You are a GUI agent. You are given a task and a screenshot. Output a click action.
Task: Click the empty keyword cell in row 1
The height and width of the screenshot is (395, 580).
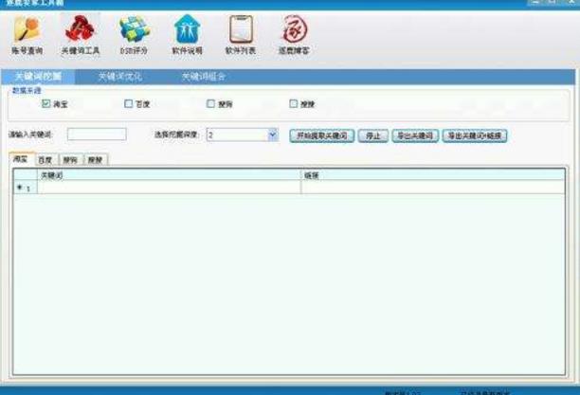point(169,188)
